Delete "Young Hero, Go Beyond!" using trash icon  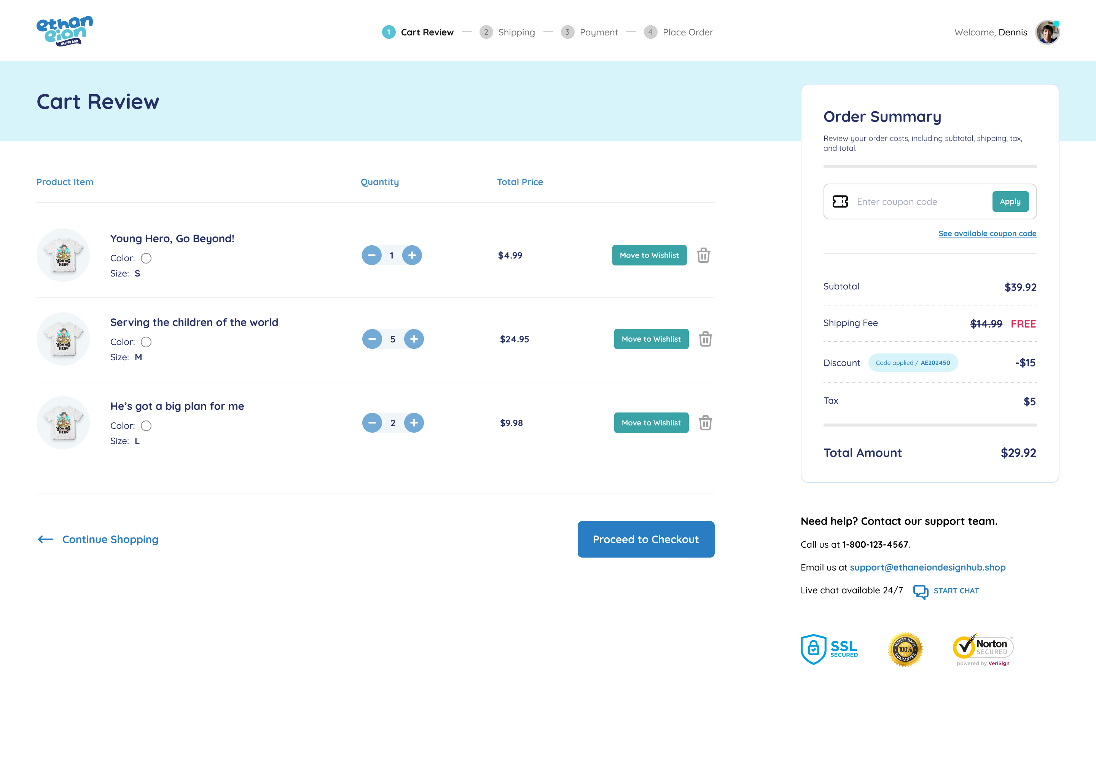(x=704, y=255)
